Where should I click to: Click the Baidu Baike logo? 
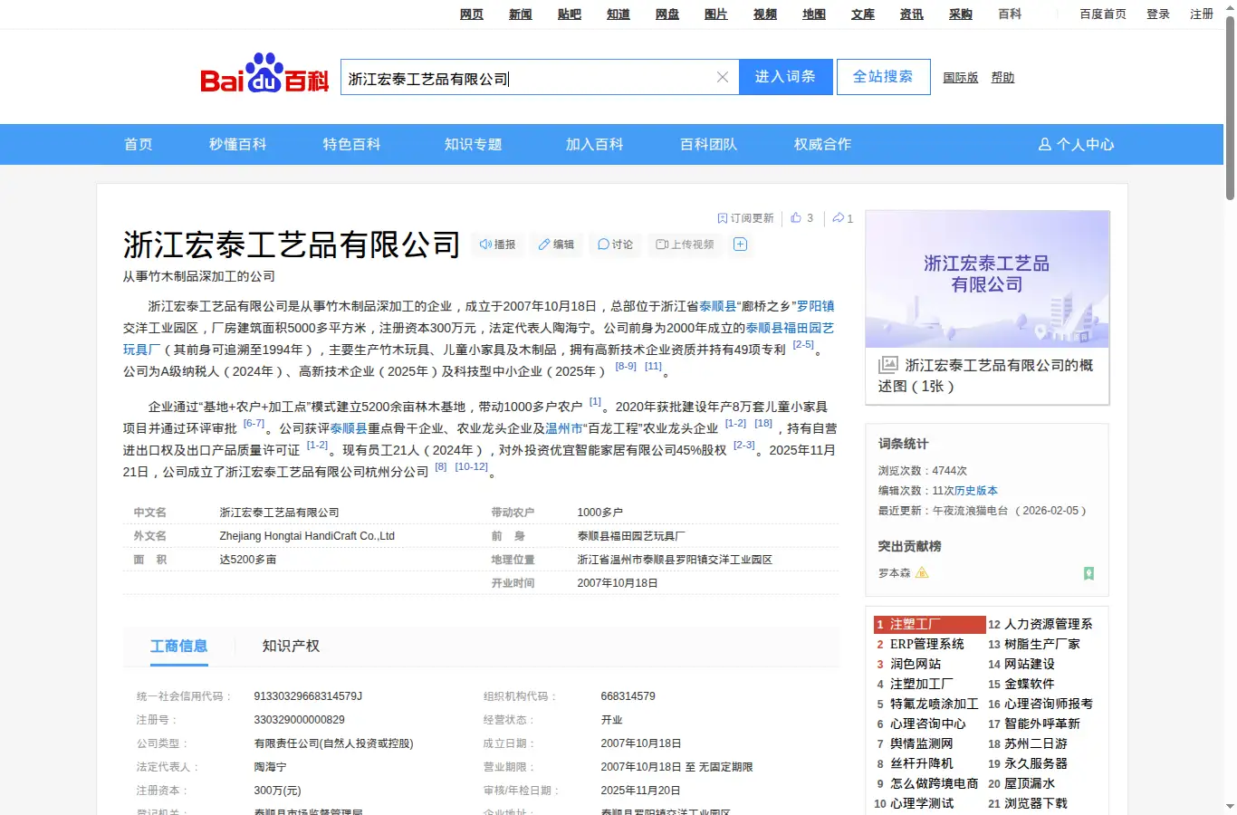pyautogui.click(x=264, y=73)
